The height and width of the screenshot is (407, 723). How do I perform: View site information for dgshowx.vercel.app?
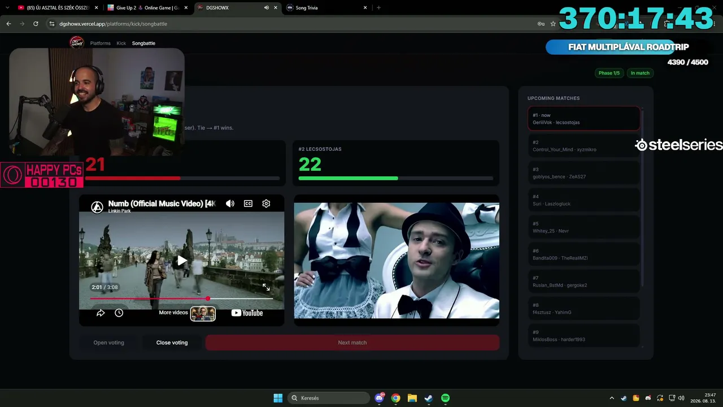pos(52,24)
